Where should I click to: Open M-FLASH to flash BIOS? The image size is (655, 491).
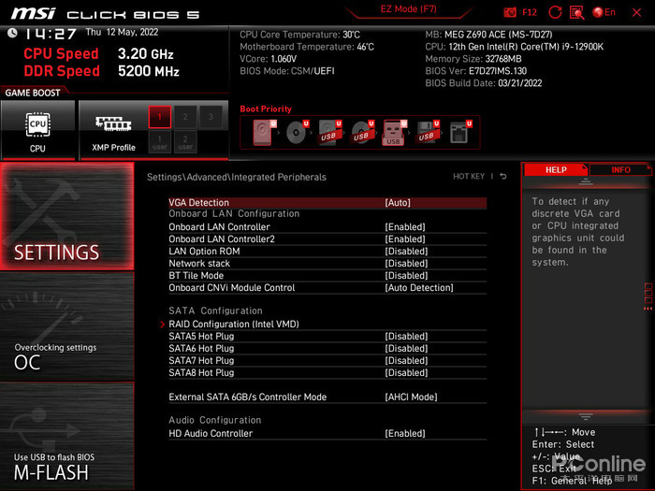click(66, 436)
